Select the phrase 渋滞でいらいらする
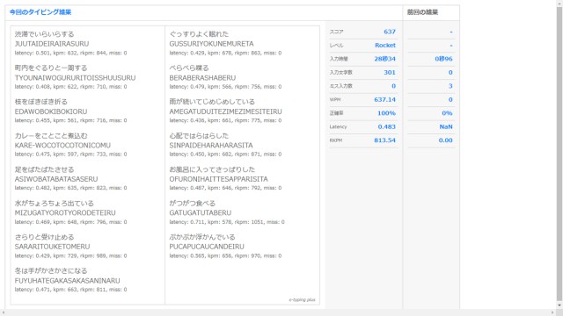The height and width of the screenshot is (316, 563). 44,34
